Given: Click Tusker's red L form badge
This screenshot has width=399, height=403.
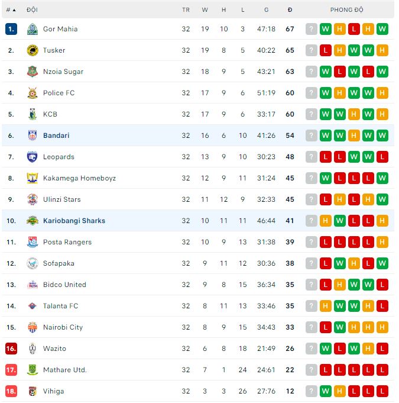Looking at the screenshot, I should [326, 50].
